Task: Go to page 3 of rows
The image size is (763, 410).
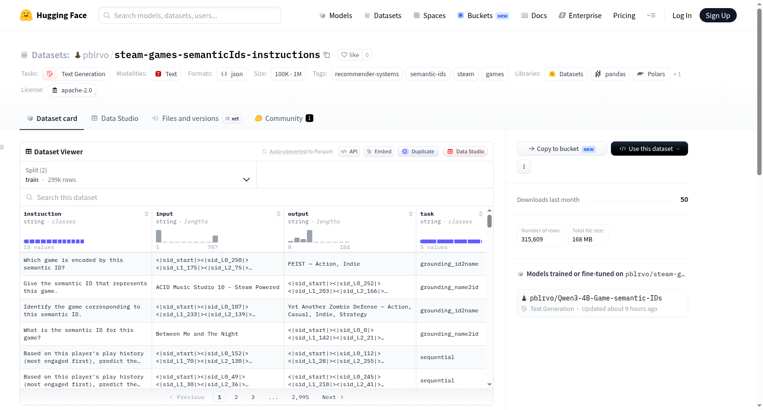Action: pos(253,397)
